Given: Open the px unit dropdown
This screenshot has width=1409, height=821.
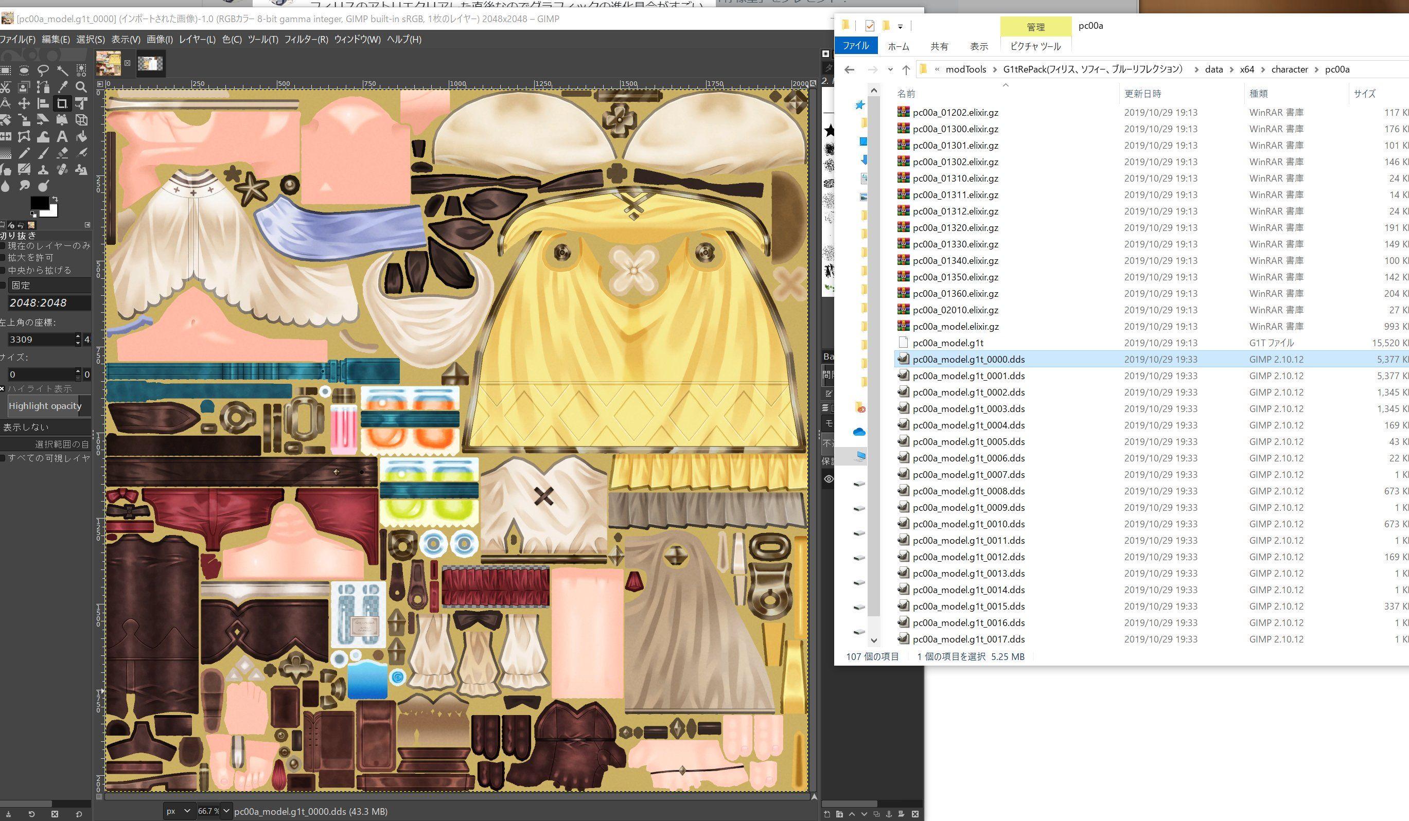Looking at the screenshot, I should pos(179,810).
